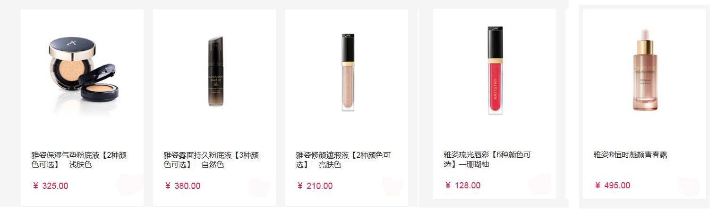Click the faint pink mark beside the ¥ 380.00 price
The image size is (717, 210).
[x=259, y=187]
